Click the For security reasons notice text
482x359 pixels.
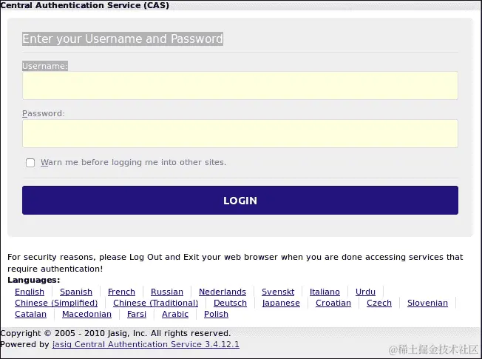coord(235,263)
